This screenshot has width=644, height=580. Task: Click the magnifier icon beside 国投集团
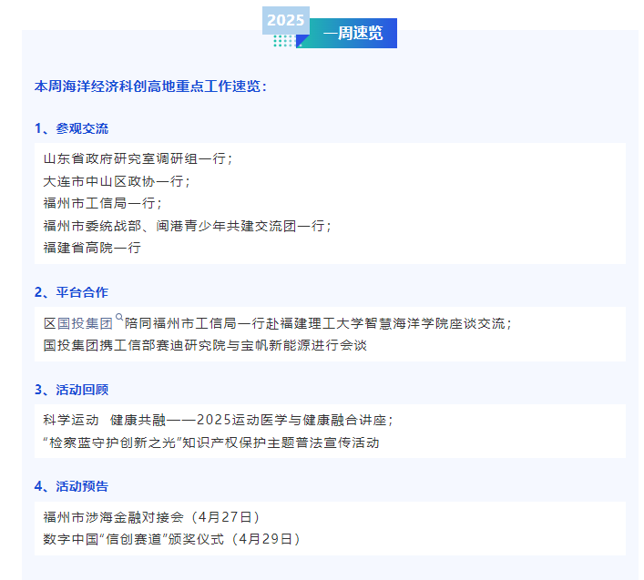click(119, 317)
